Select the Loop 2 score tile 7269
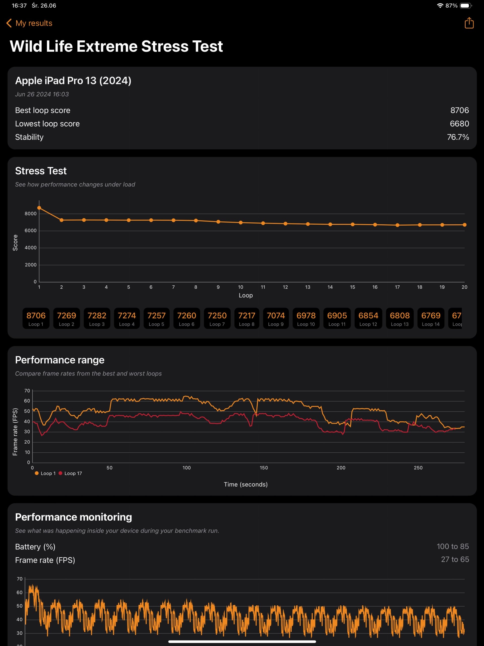The image size is (484, 646). click(x=67, y=318)
